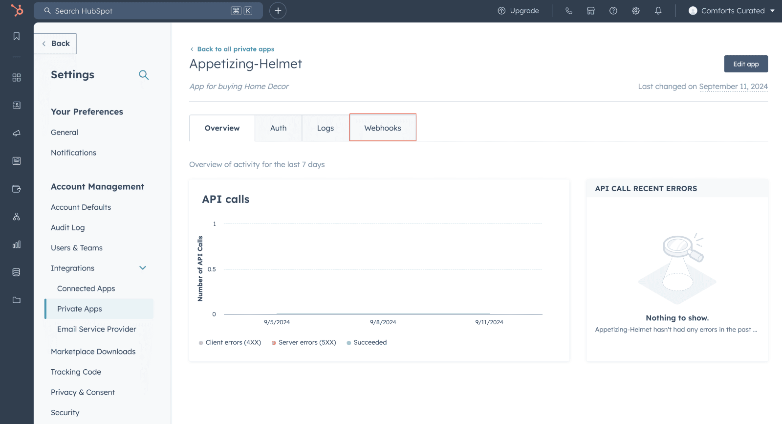782x424 pixels.
Task: Click the Appetizing-Helmet app title
Action: [246, 64]
